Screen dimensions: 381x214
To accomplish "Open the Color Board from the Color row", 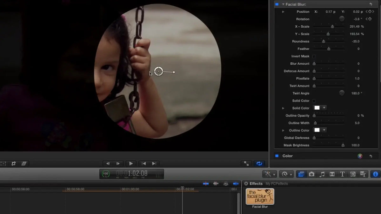I will tap(360, 156).
